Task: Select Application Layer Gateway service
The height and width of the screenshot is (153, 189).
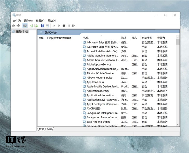Action: tap(103, 100)
